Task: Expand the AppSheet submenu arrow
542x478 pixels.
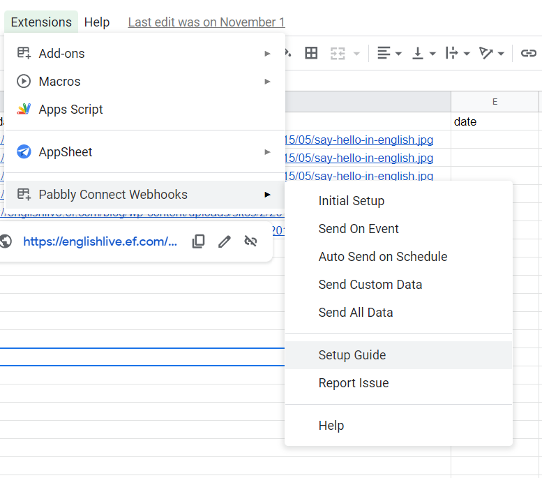Action: click(x=267, y=152)
